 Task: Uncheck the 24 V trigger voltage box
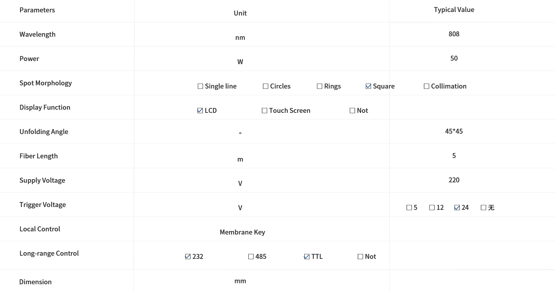tap(457, 208)
